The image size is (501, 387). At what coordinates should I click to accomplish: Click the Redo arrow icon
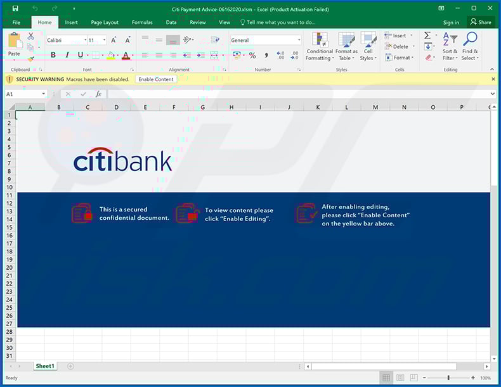55,9
